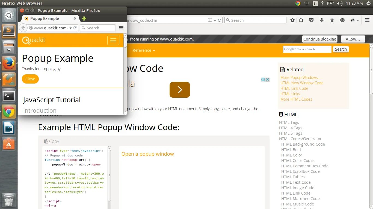Open Hello chat smiley icon
The image size is (373, 209).
coord(342,20)
